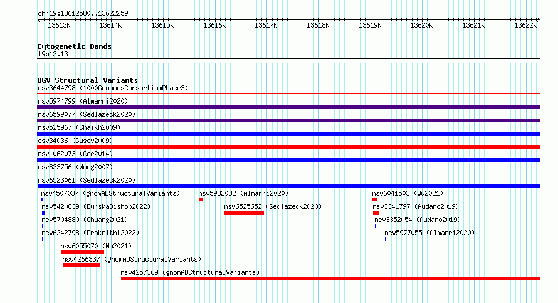The image size is (558, 303).
Task: Click nsv6523061 (Sedlazeck2020) variant label
Action: [87, 180]
